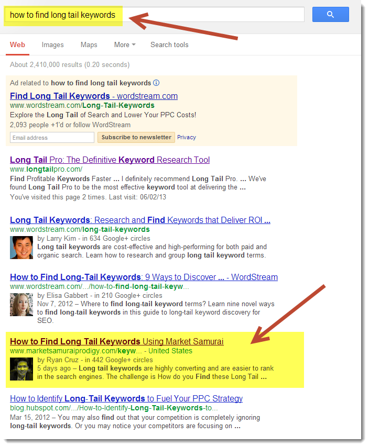
Task: Open Elisa Gabbert author photo
Action: (21, 305)
